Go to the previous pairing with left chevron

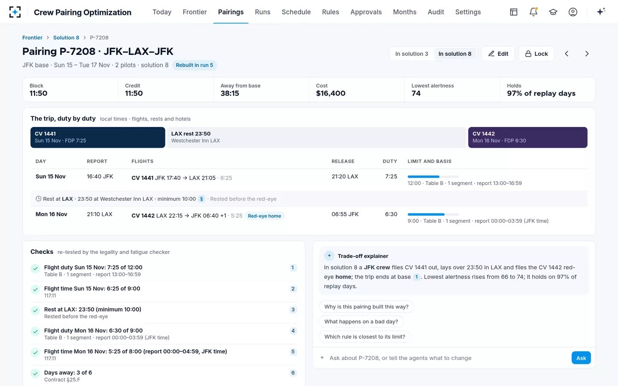566,54
